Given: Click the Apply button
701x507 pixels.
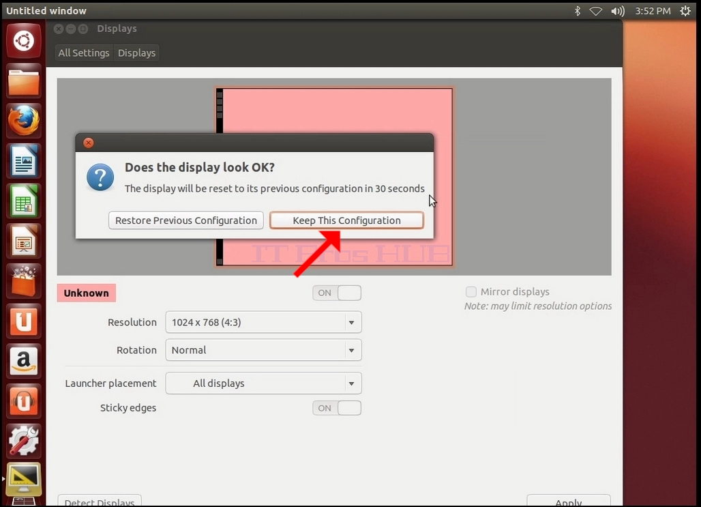Looking at the screenshot, I should tap(569, 501).
